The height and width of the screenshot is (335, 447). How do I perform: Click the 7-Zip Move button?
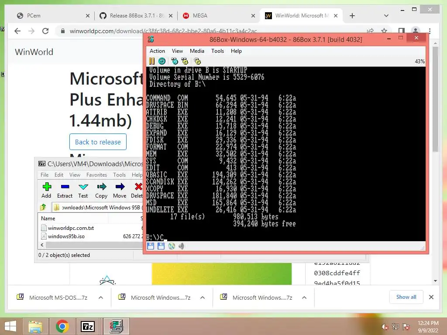pyautogui.click(x=120, y=190)
